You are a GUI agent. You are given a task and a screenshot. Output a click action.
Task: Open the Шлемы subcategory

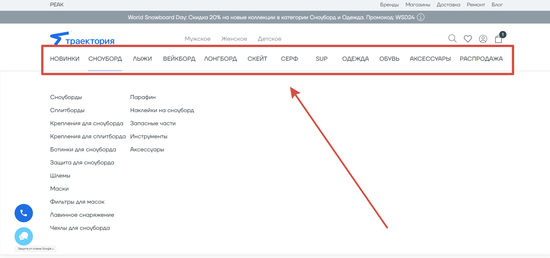coord(60,176)
